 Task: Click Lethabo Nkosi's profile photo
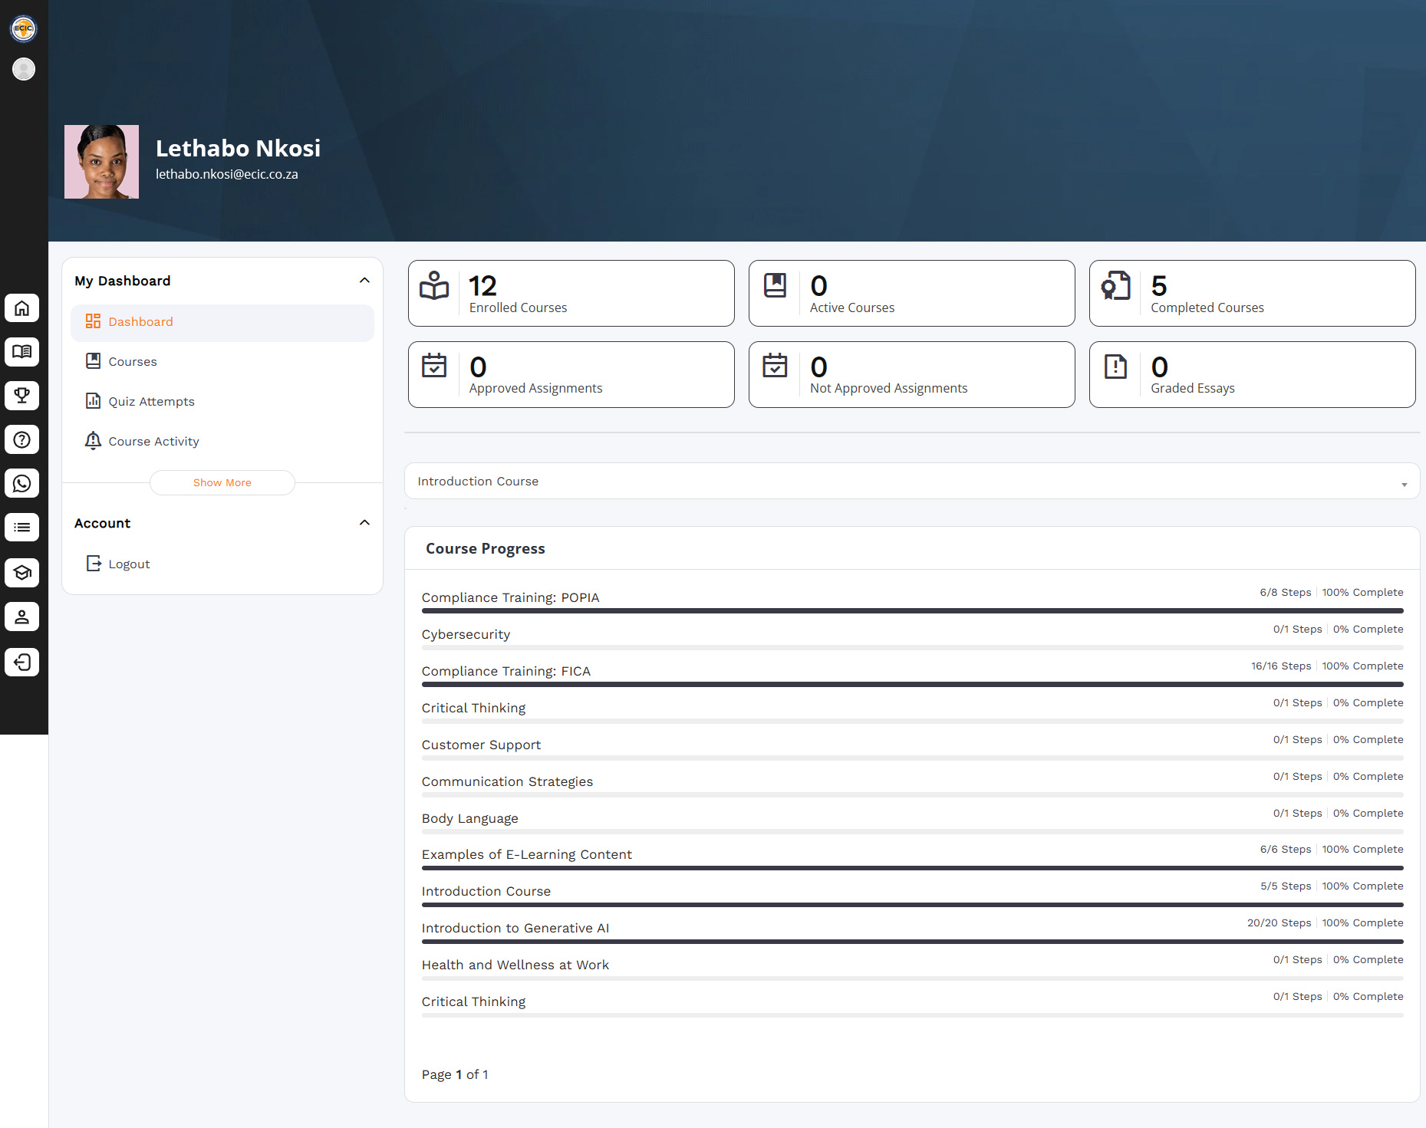click(x=101, y=162)
